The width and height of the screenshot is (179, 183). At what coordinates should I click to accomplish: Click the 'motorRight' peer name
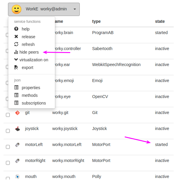click(x=35, y=160)
